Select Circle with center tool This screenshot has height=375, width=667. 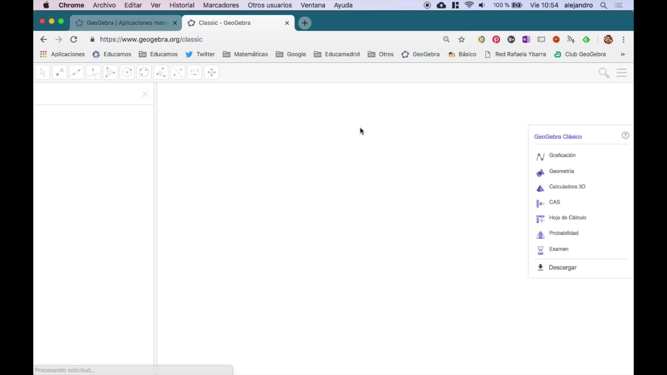point(127,73)
